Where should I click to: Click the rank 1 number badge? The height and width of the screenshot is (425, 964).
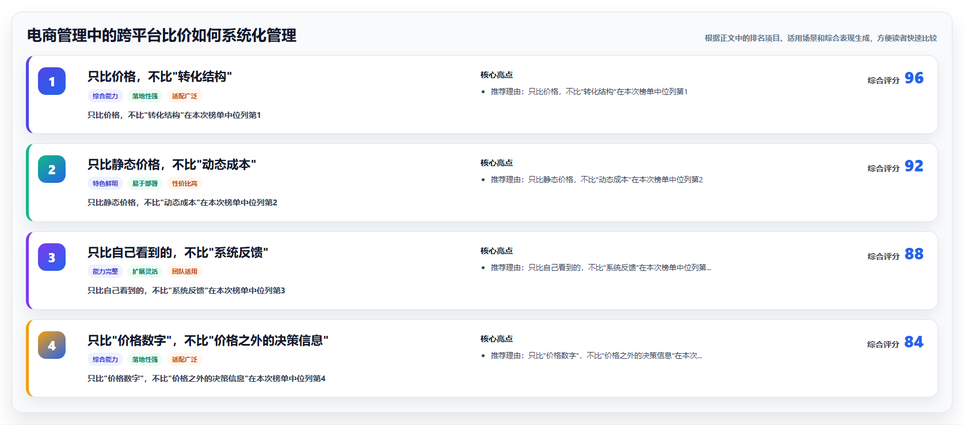coord(52,81)
